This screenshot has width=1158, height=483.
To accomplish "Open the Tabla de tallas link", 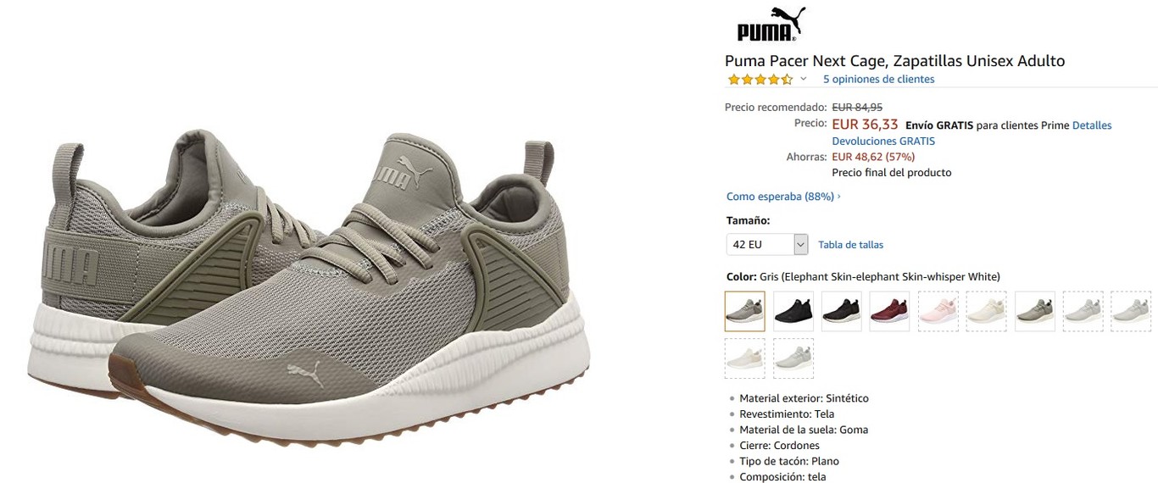I will pyautogui.click(x=850, y=245).
